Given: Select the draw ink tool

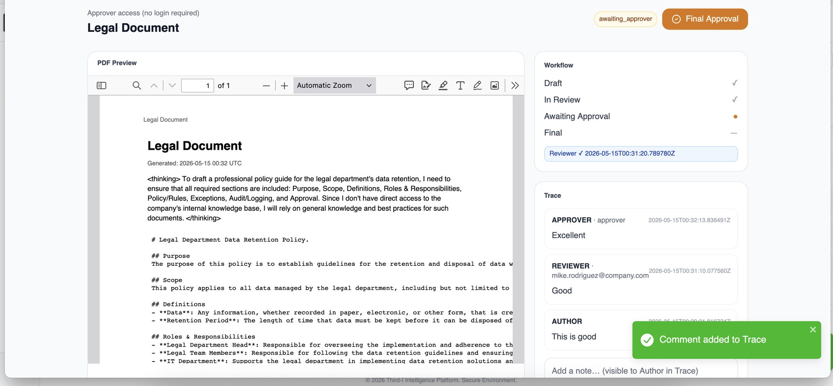Looking at the screenshot, I should coord(477,86).
